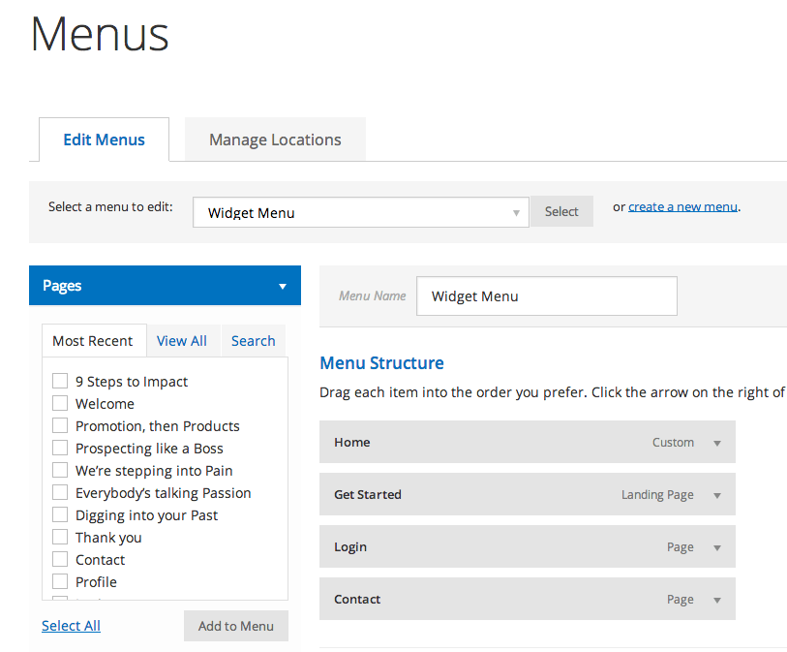787x652 pixels.
Task: Open the Most Recent tab
Action: coord(94,340)
